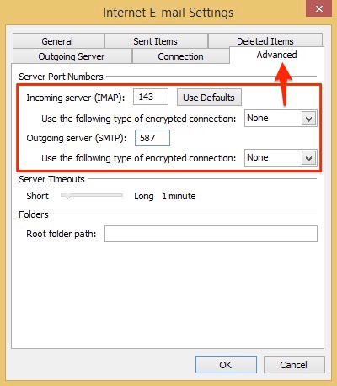Image resolution: width=337 pixels, height=386 pixels.
Task: Click the Incoming server (IMAP) label
Action: point(76,98)
